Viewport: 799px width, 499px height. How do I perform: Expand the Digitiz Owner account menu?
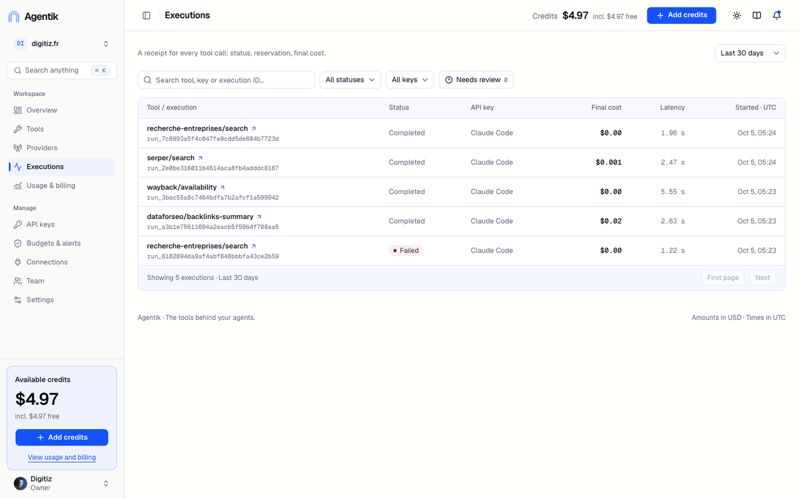pyautogui.click(x=62, y=483)
